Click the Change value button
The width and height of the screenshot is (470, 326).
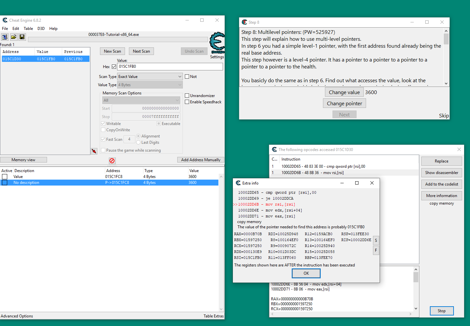coord(344,92)
